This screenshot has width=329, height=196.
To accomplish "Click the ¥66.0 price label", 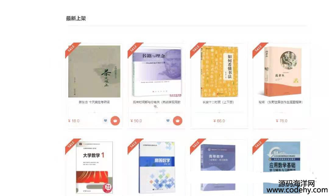I will tap(219, 121).
